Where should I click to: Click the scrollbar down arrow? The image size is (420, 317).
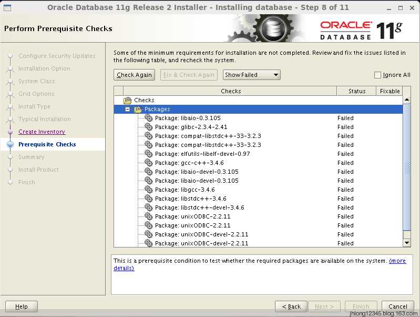click(x=407, y=243)
